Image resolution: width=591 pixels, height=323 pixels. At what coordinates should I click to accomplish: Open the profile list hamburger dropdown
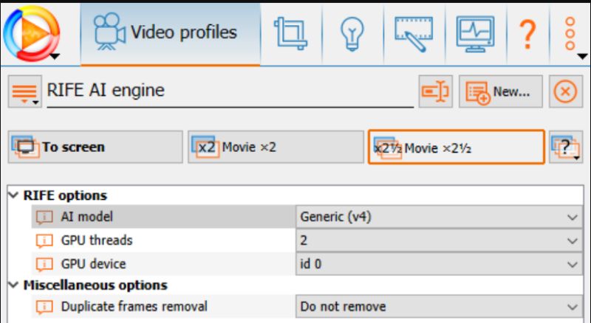pos(25,91)
